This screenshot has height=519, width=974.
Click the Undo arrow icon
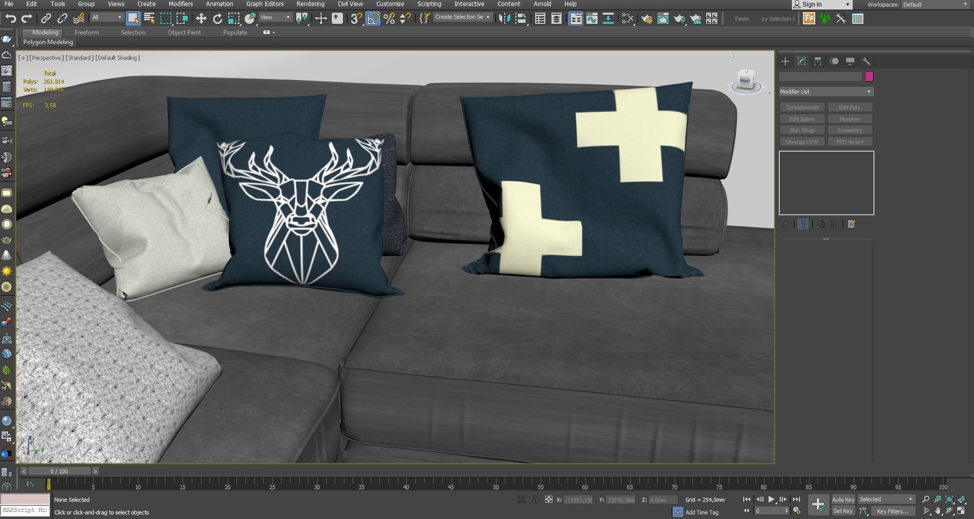click(x=11, y=19)
